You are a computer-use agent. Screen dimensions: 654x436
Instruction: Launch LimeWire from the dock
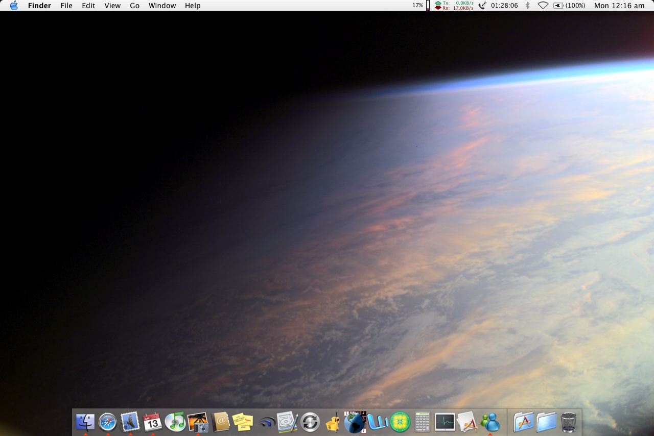coord(400,422)
